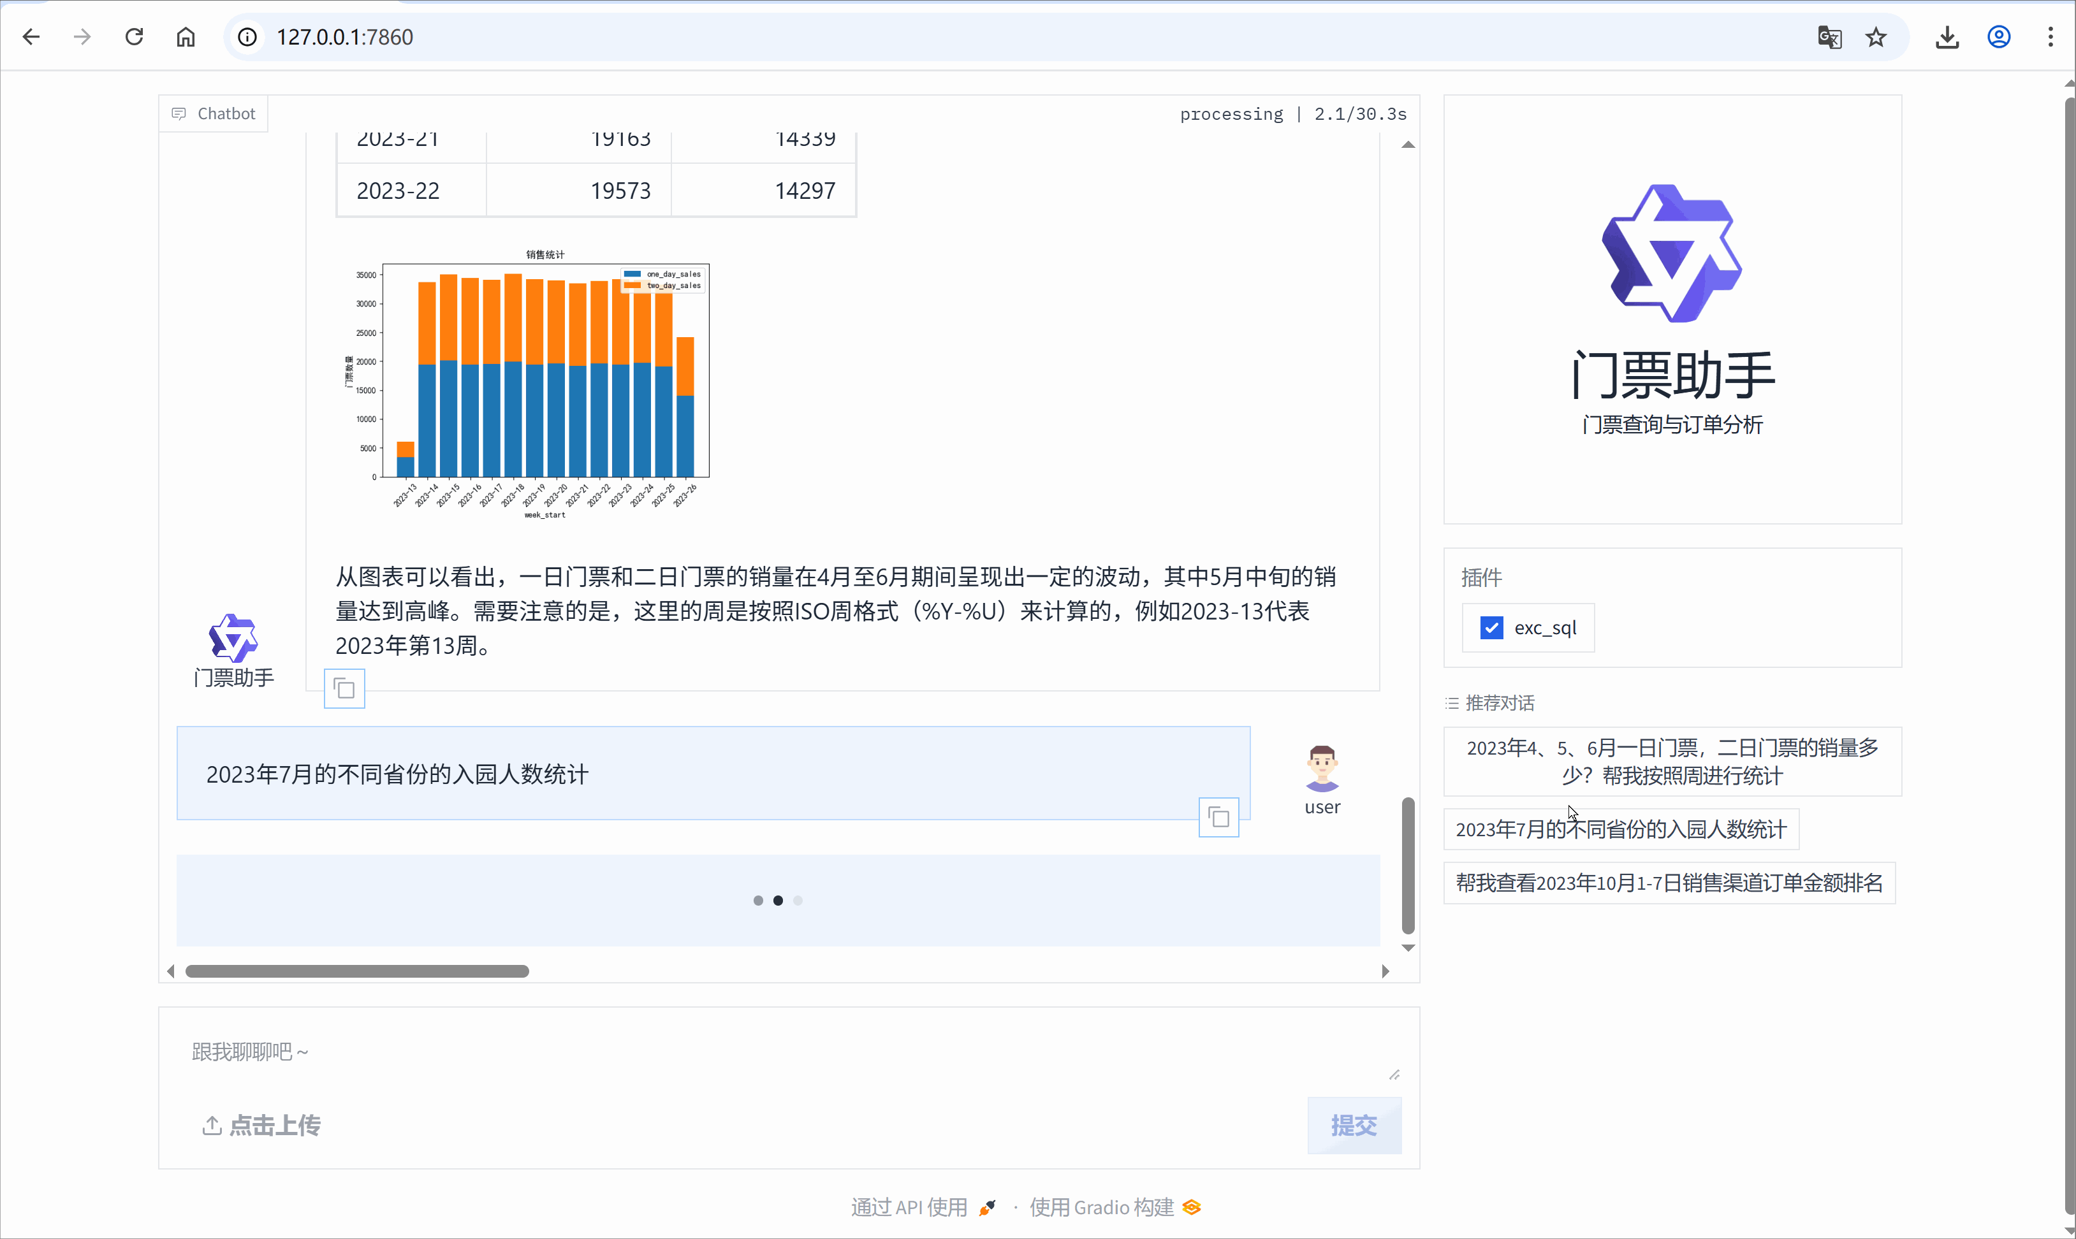Click the chat panel's scroll-down arrow
The height and width of the screenshot is (1239, 2076).
[x=1408, y=948]
